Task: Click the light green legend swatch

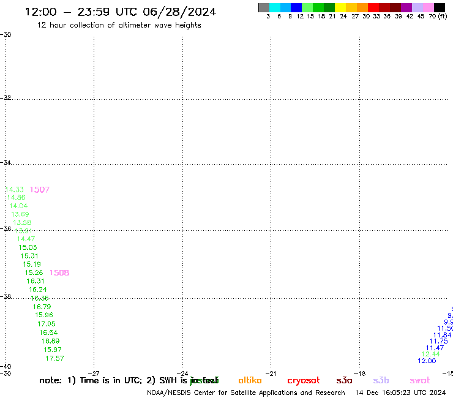Action: pos(307,7)
